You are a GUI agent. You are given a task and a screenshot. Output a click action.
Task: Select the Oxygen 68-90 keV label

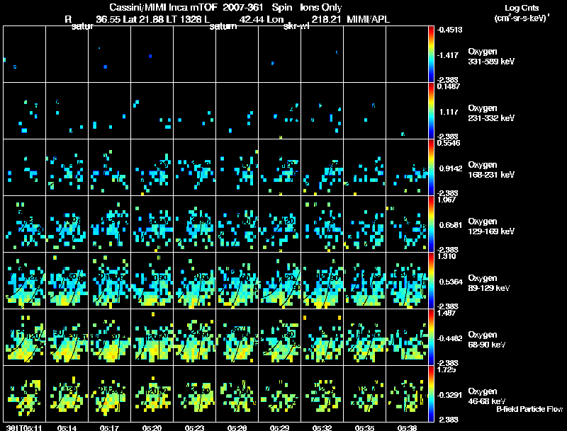coord(487,340)
